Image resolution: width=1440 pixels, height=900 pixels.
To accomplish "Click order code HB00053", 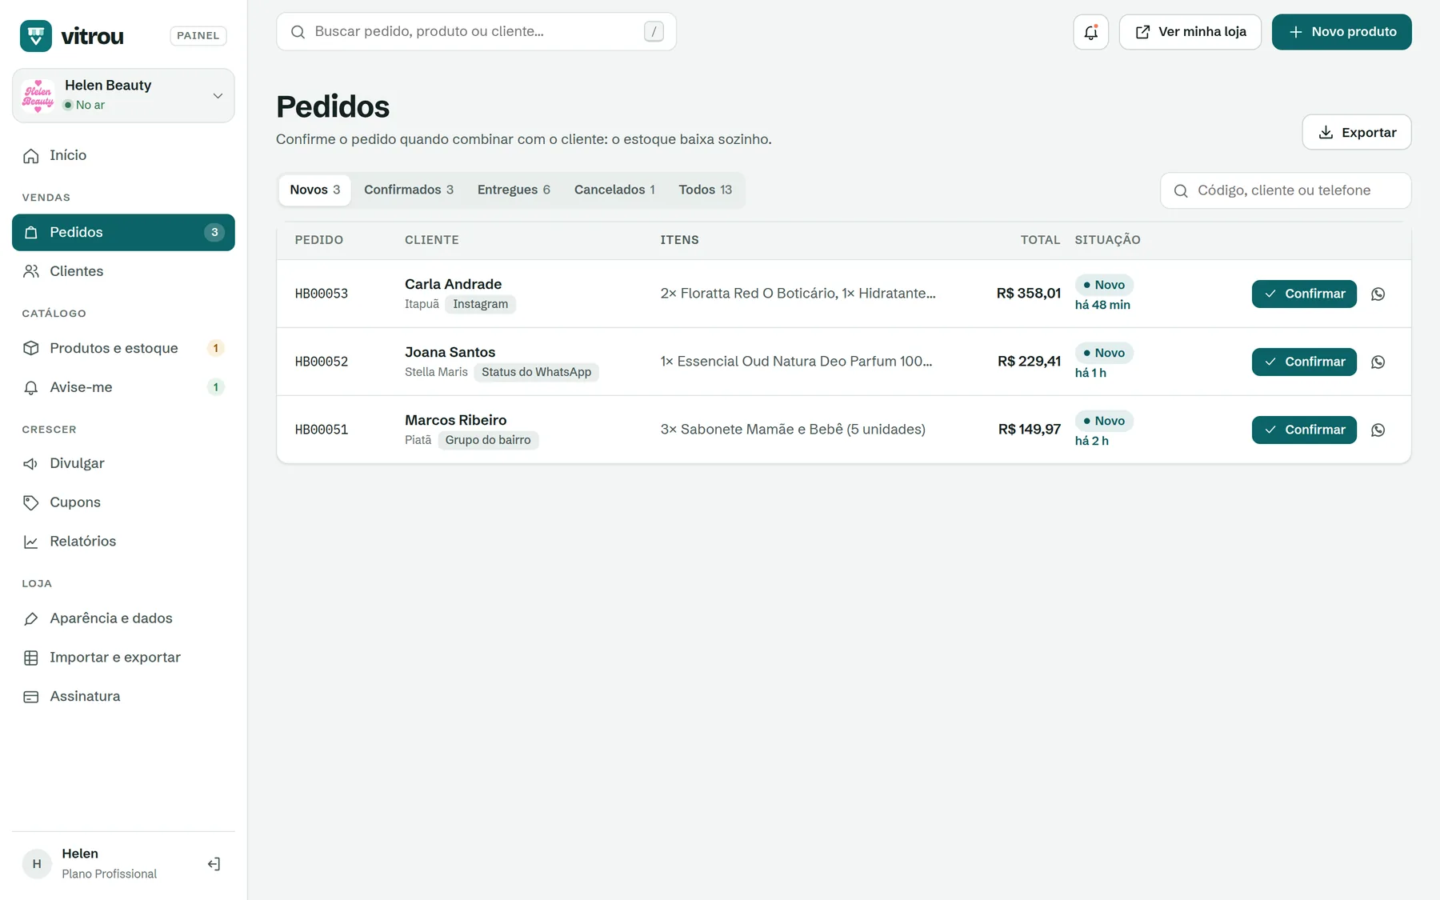I will click(322, 294).
